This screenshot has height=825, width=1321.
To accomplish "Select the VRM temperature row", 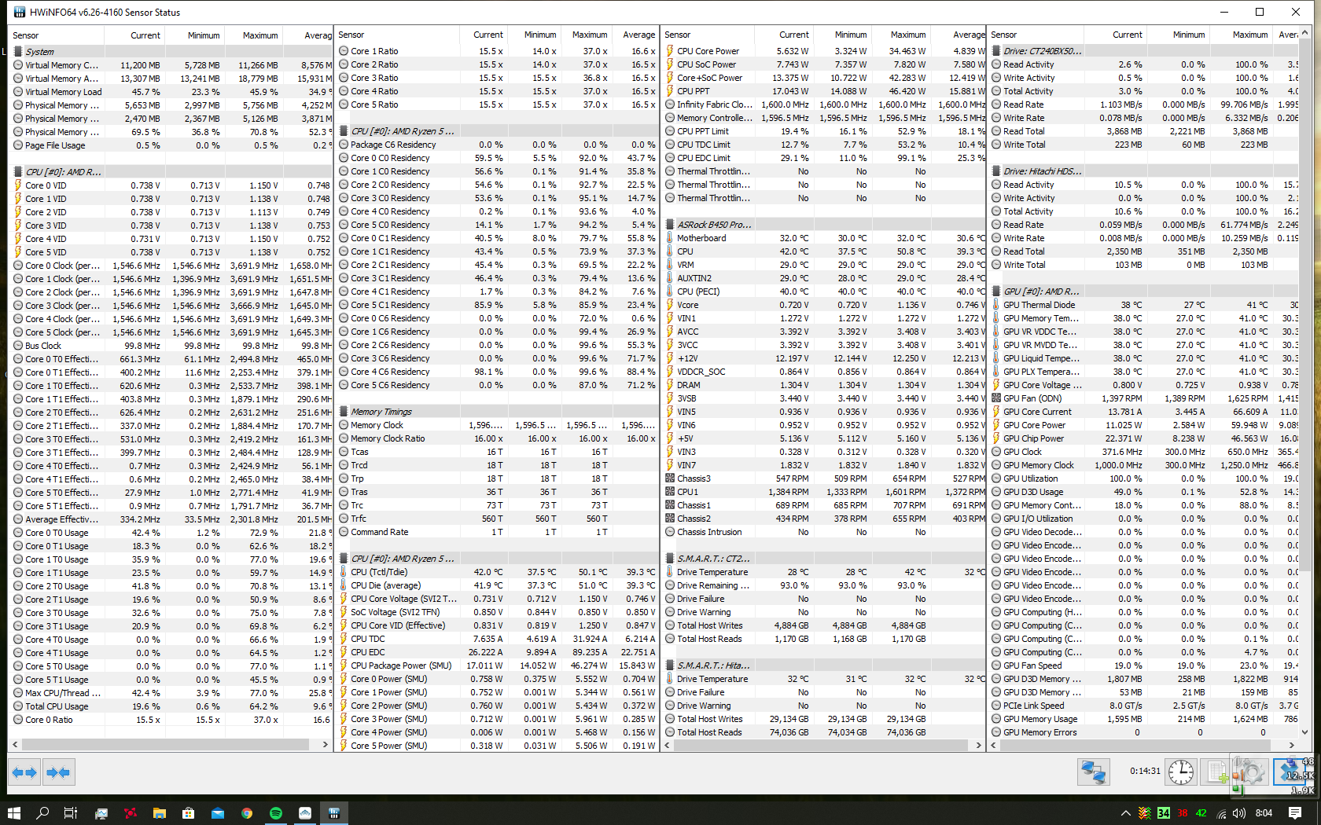I will click(824, 265).
